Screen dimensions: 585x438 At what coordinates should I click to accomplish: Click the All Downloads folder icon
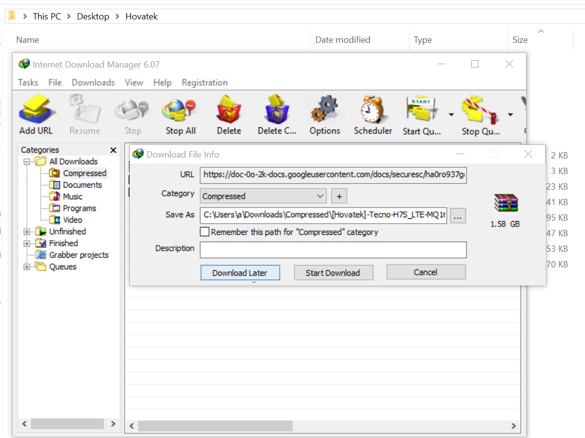41,161
